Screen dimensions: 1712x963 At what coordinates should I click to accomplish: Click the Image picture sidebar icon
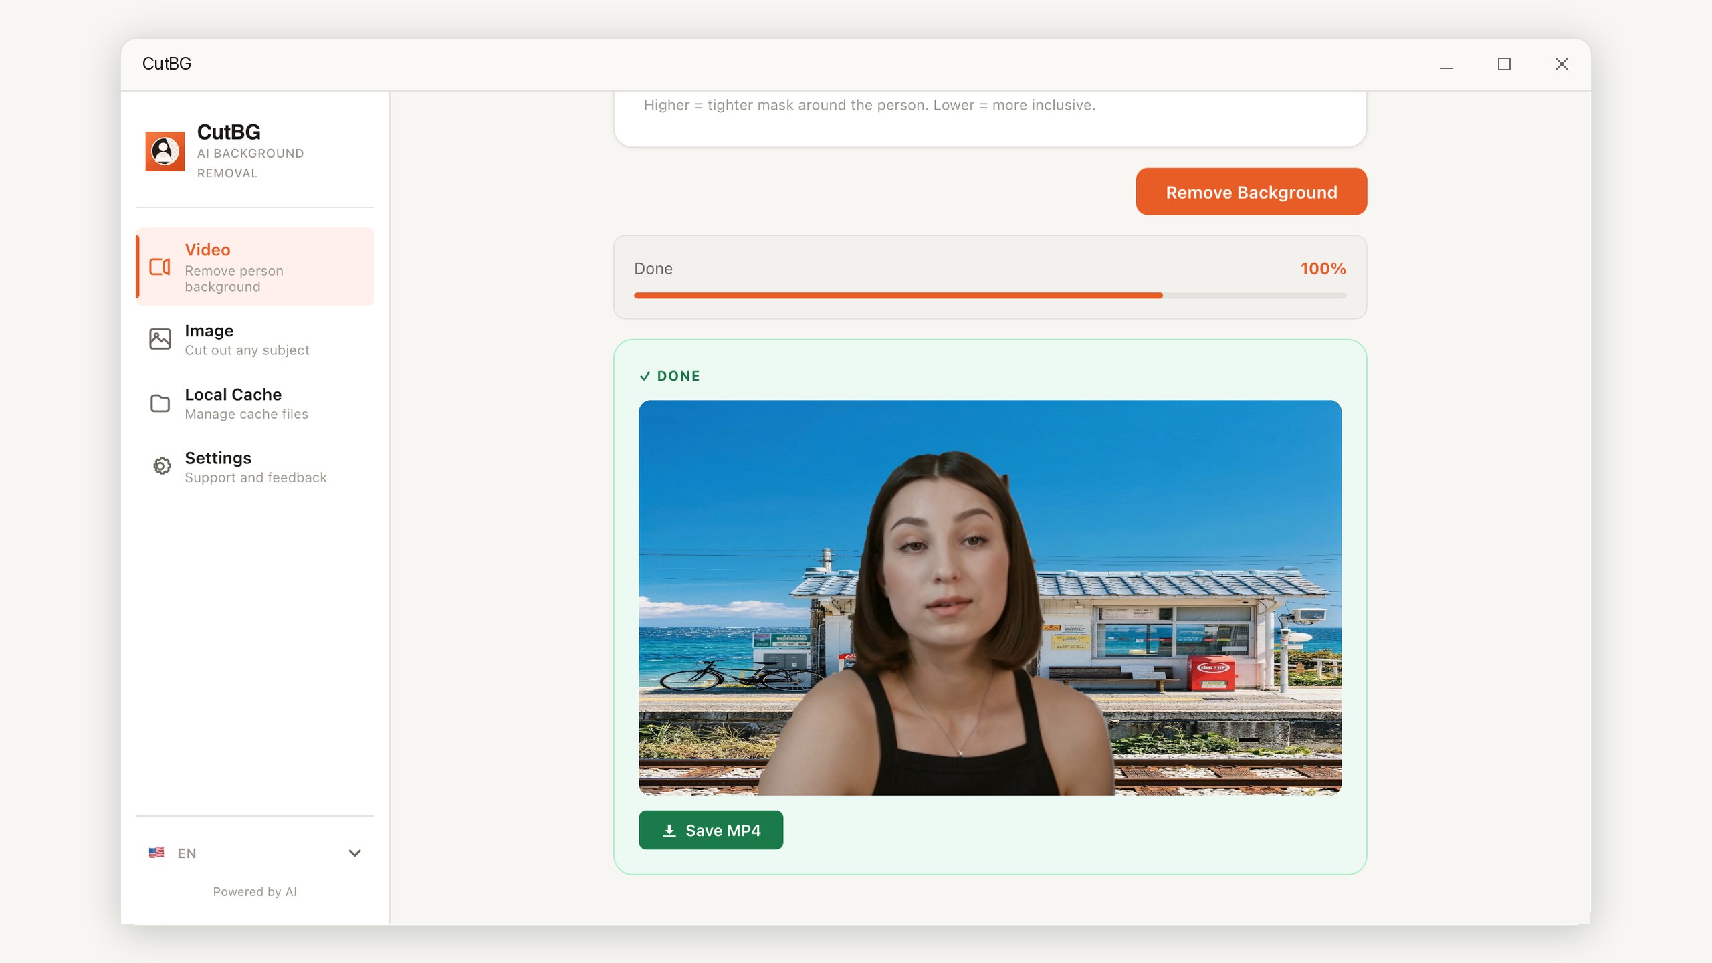click(160, 339)
